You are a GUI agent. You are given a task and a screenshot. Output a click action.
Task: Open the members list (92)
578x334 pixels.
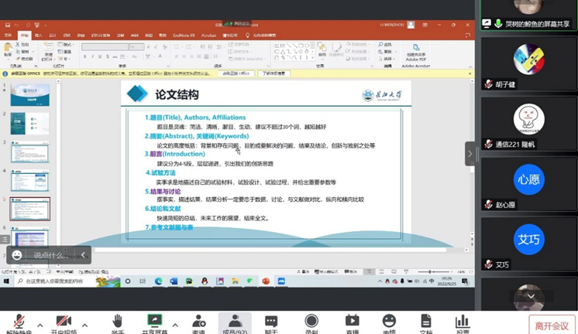(234, 322)
